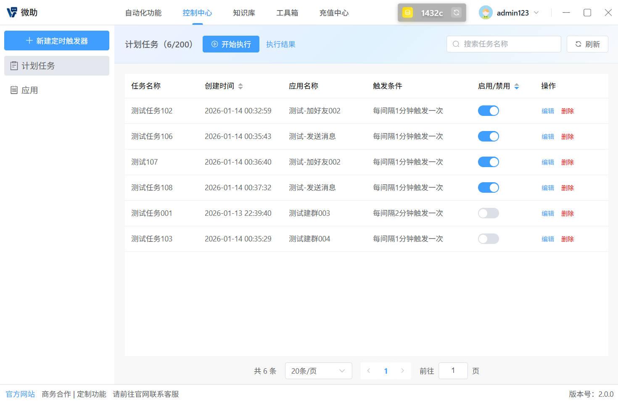Enable the toggle for 测试任务001

click(488, 213)
